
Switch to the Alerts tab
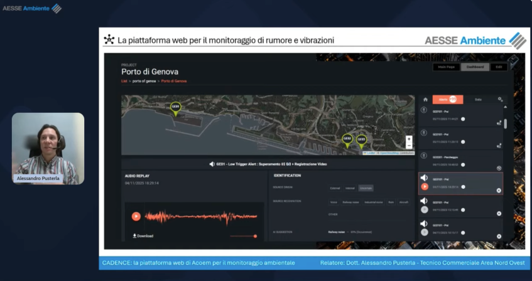(x=447, y=99)
